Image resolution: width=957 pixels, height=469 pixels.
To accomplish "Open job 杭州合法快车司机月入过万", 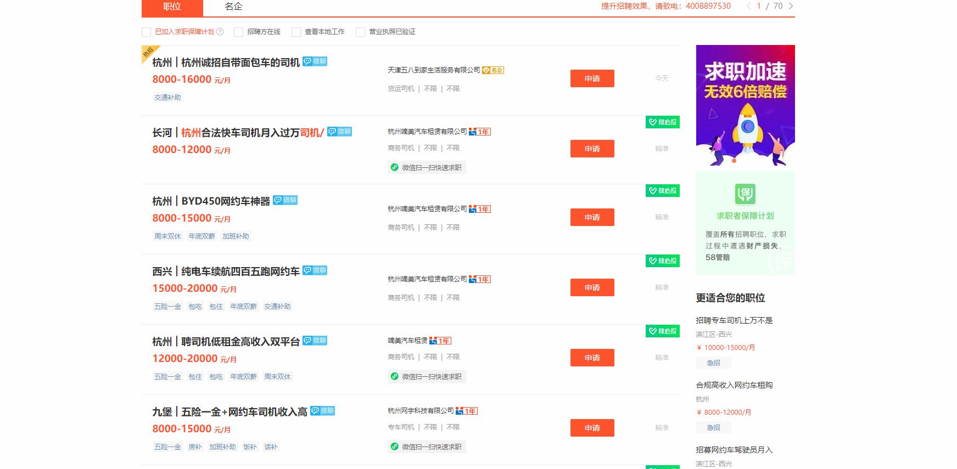I will click(x=238, y=133).
